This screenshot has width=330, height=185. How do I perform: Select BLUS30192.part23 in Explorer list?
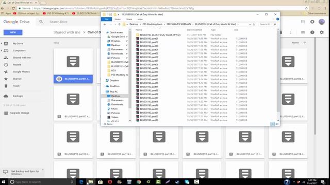[x=149, y=120]
